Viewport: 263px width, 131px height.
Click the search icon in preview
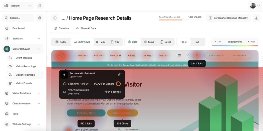click(x=188, y=55)
